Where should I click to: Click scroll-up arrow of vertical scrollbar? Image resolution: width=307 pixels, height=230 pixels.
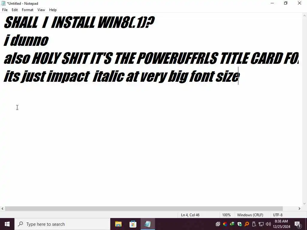click(304, 16)
